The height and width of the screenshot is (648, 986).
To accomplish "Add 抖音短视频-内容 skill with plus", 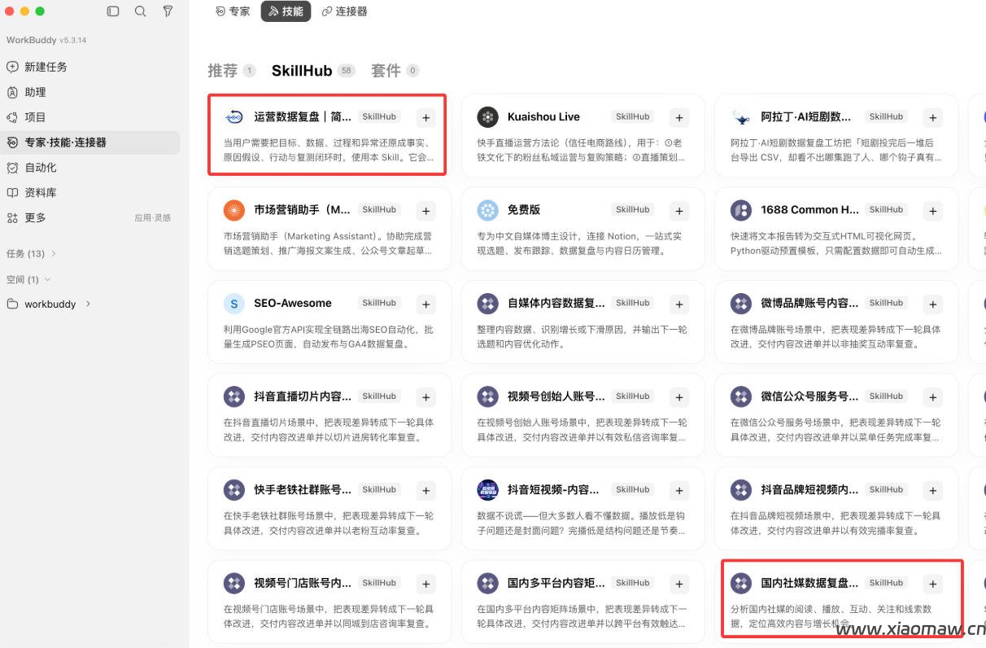I will click(x=679, y=491).
